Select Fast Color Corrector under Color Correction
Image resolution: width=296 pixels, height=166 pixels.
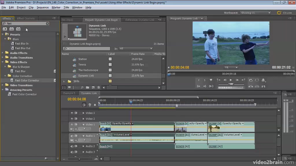[x=27, y=80]
